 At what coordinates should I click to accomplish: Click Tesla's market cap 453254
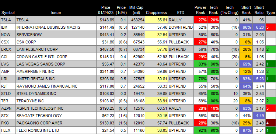click(138, 20)
